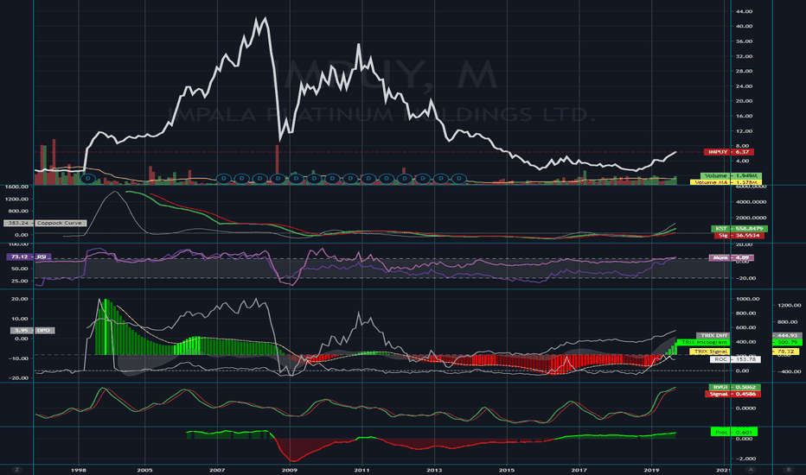Click the 1998 date on time axis
This screenshot has height=475, width=806.
pyautogui.click(x=78, y=470)
